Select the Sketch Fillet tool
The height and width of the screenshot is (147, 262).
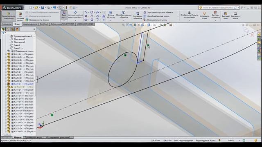click(x=98, y=20)
